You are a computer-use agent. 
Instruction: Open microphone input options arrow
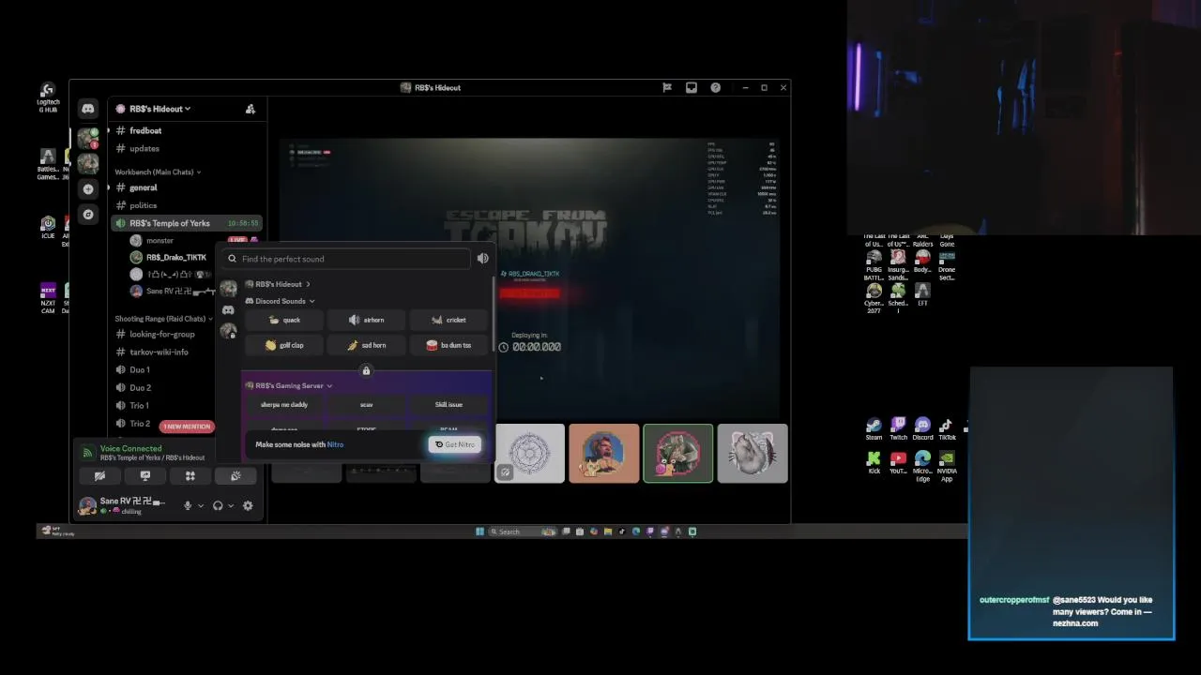[x=200, y=506]
